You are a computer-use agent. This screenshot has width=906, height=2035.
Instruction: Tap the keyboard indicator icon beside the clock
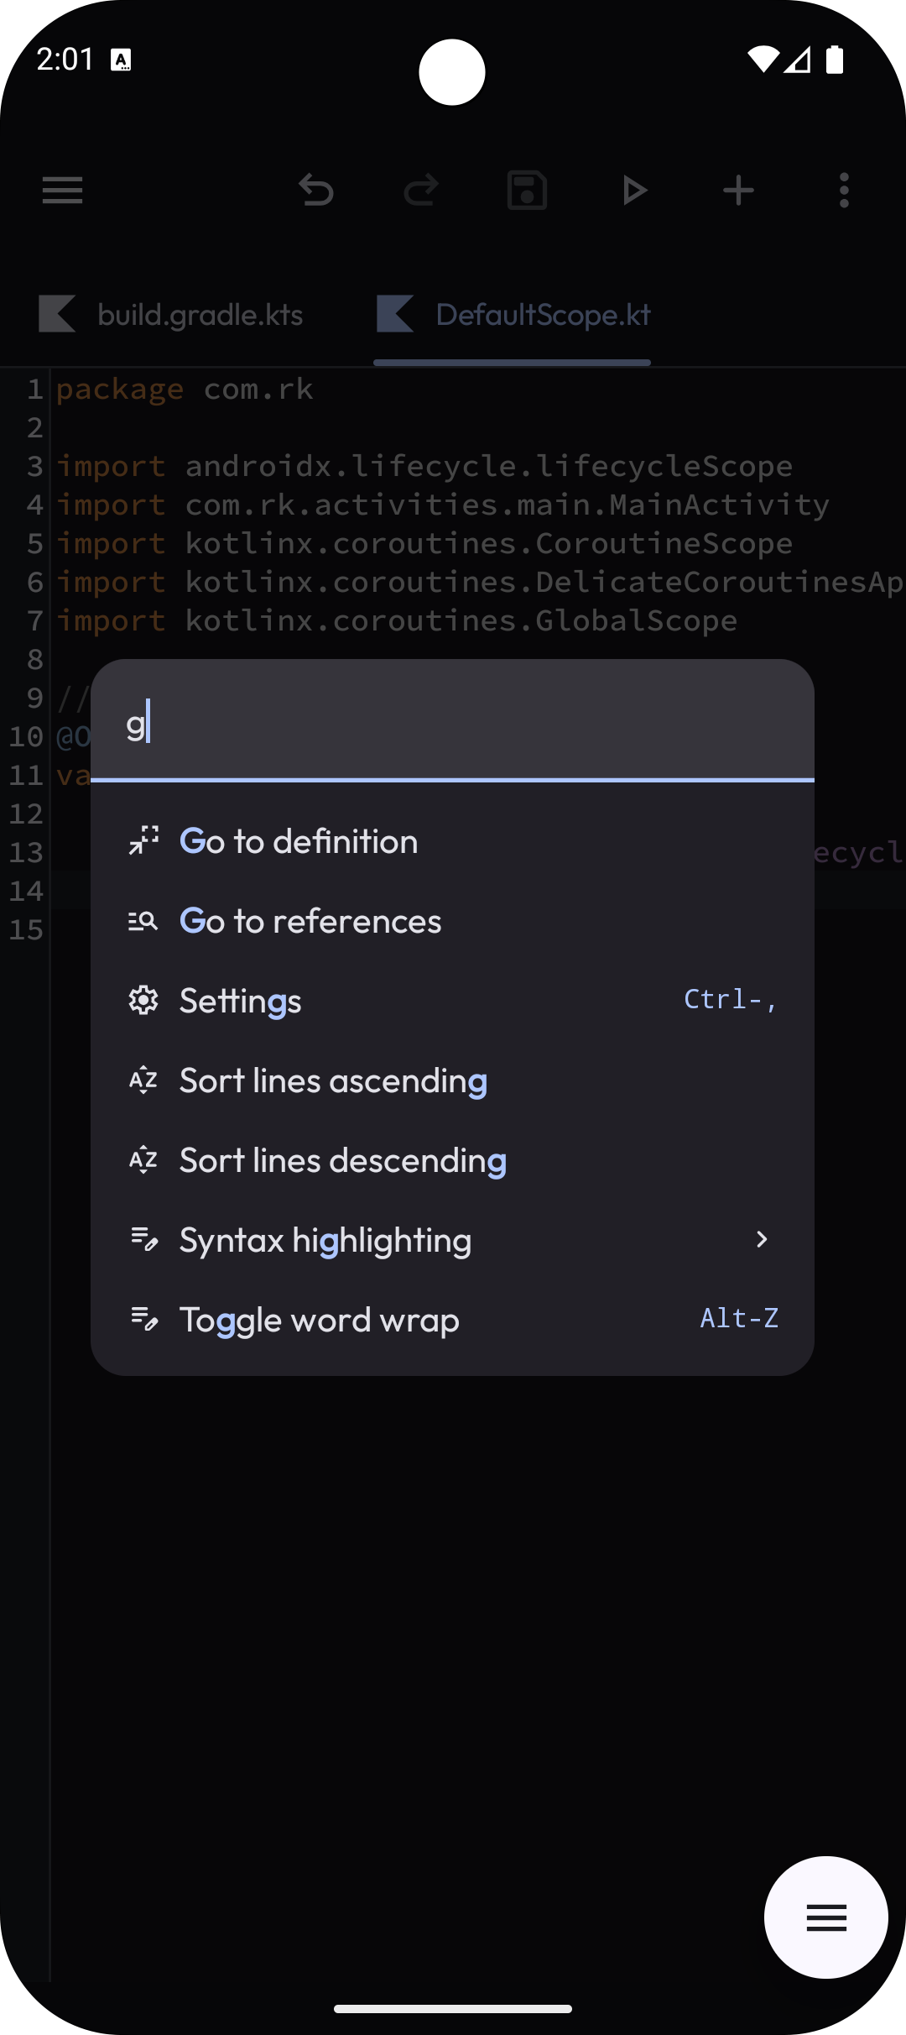tap(122, 60)
